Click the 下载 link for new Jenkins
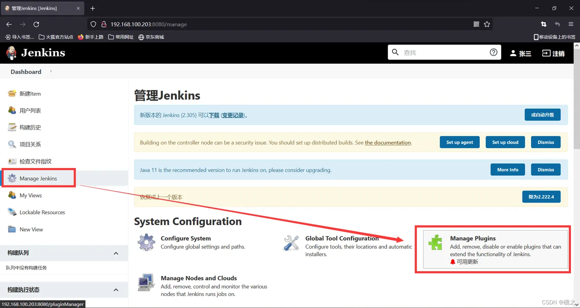 pos(214,115)
